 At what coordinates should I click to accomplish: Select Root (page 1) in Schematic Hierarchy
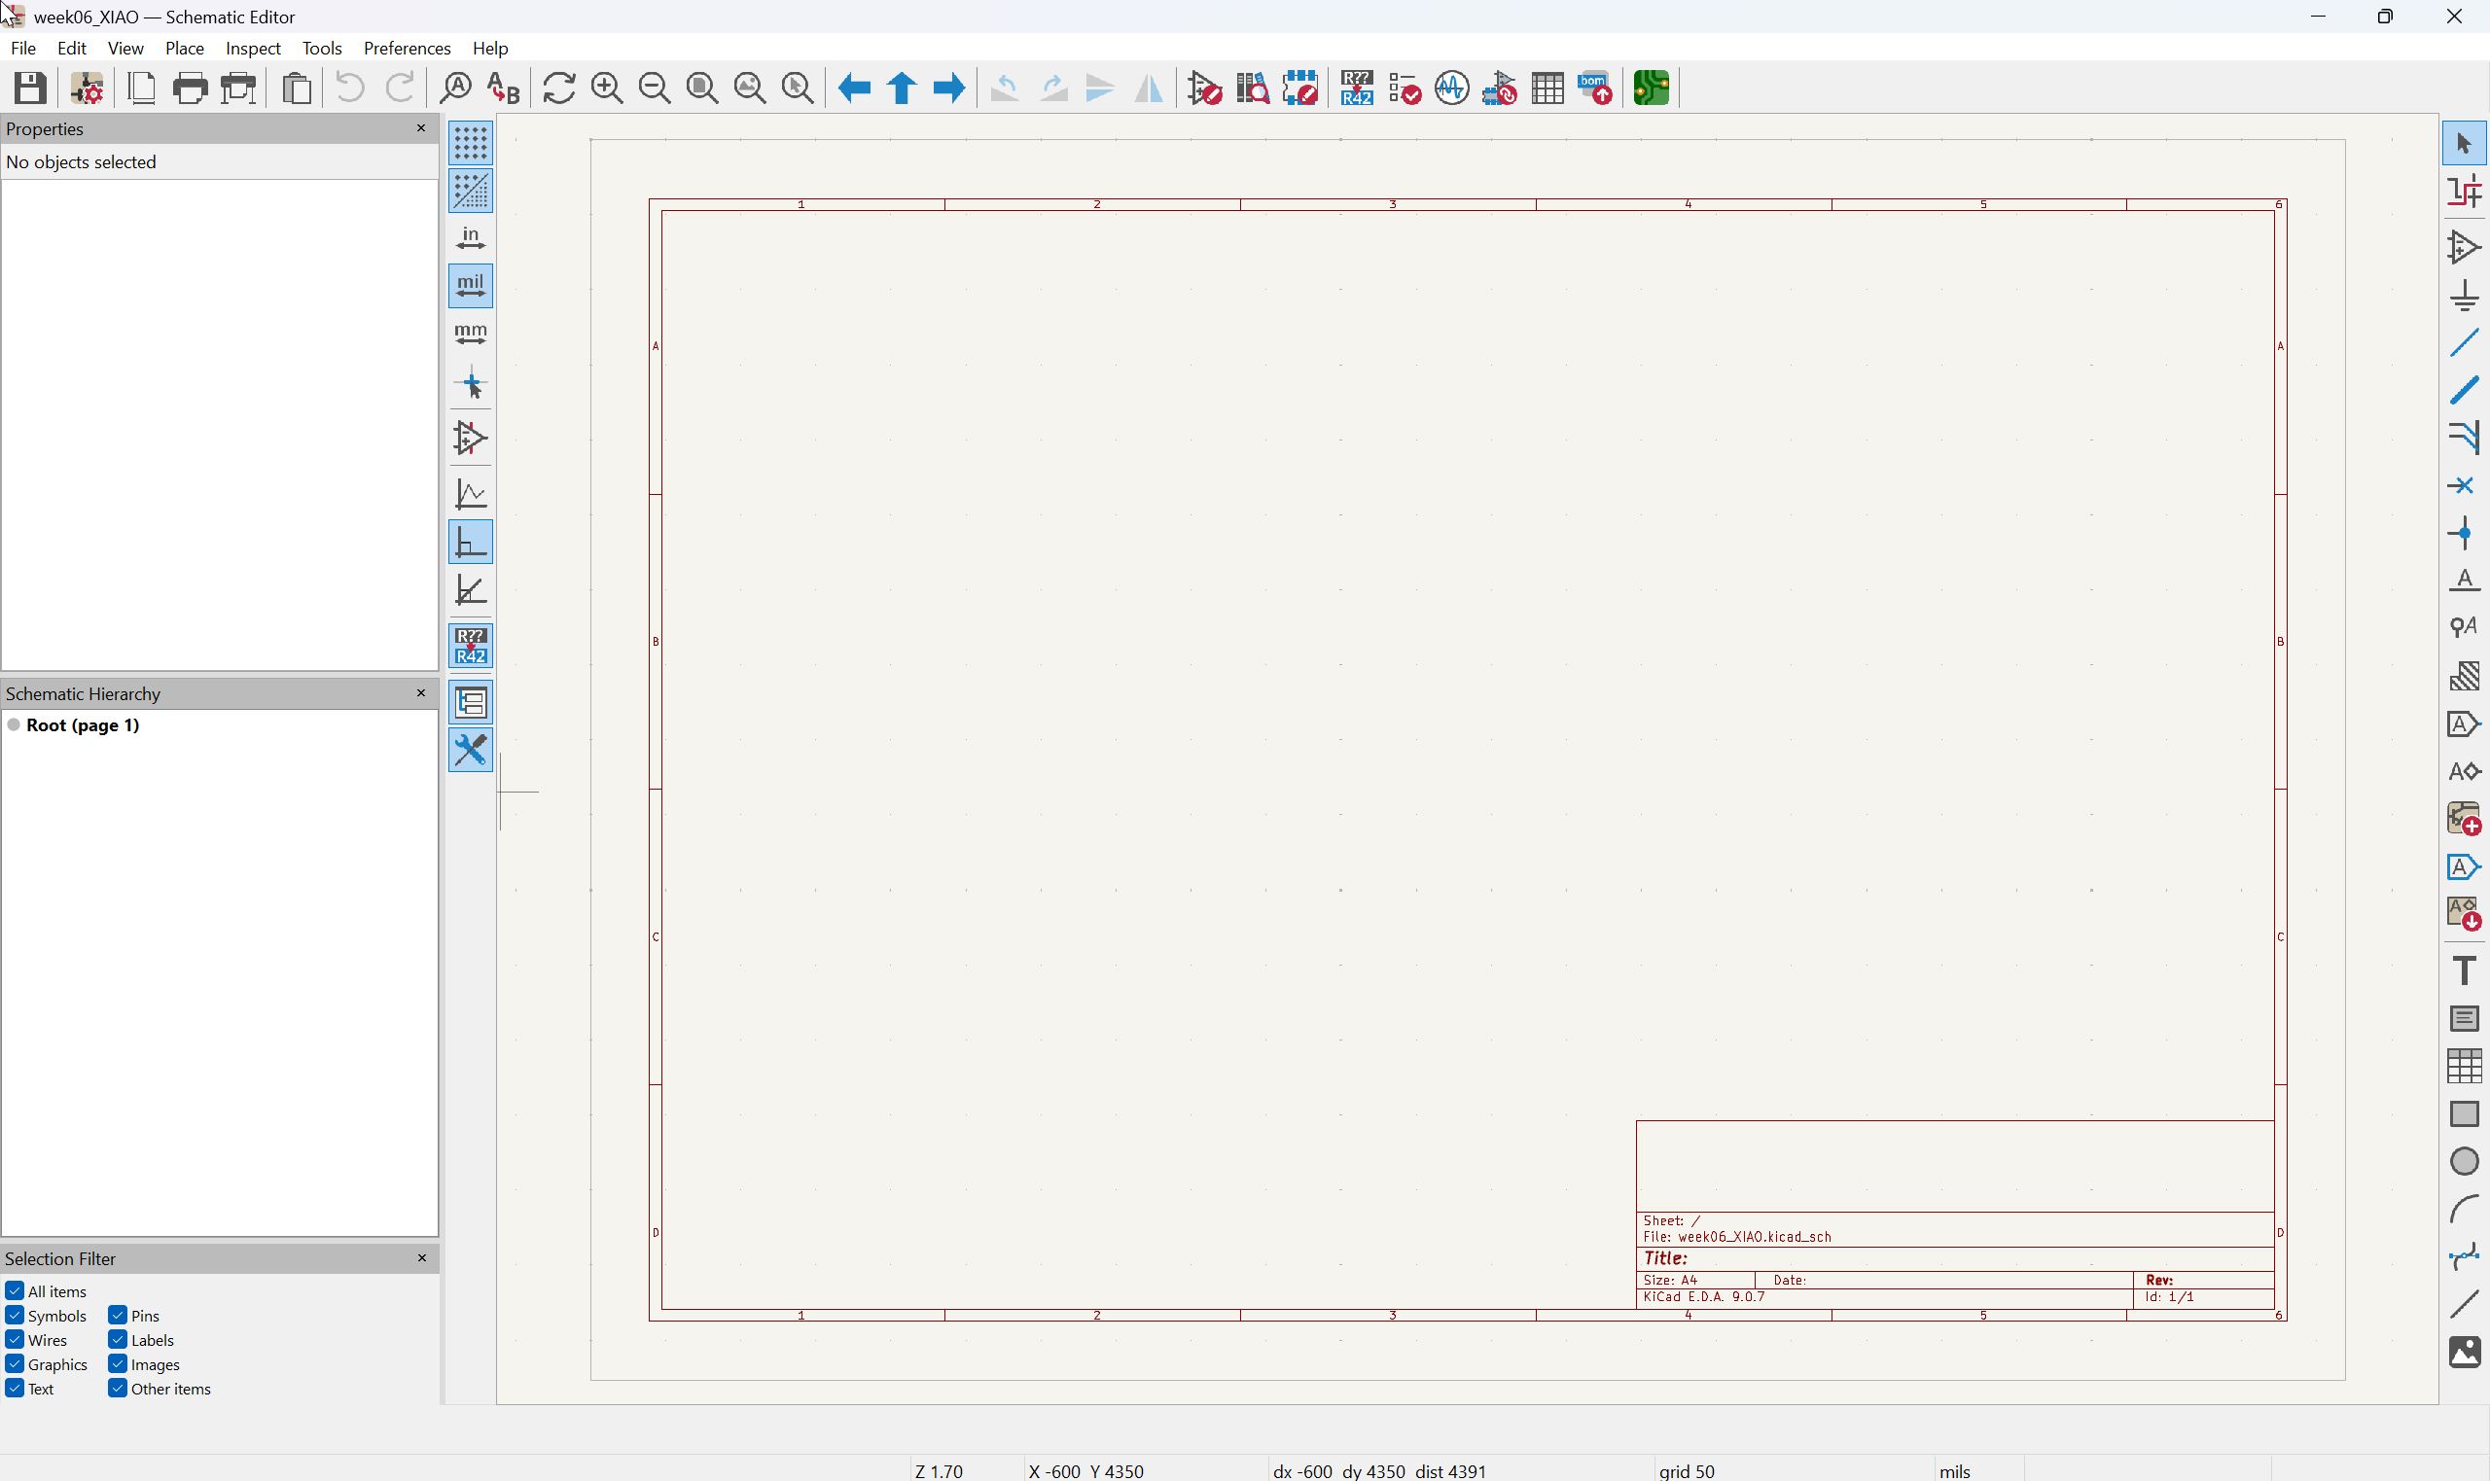pos(85,724)
